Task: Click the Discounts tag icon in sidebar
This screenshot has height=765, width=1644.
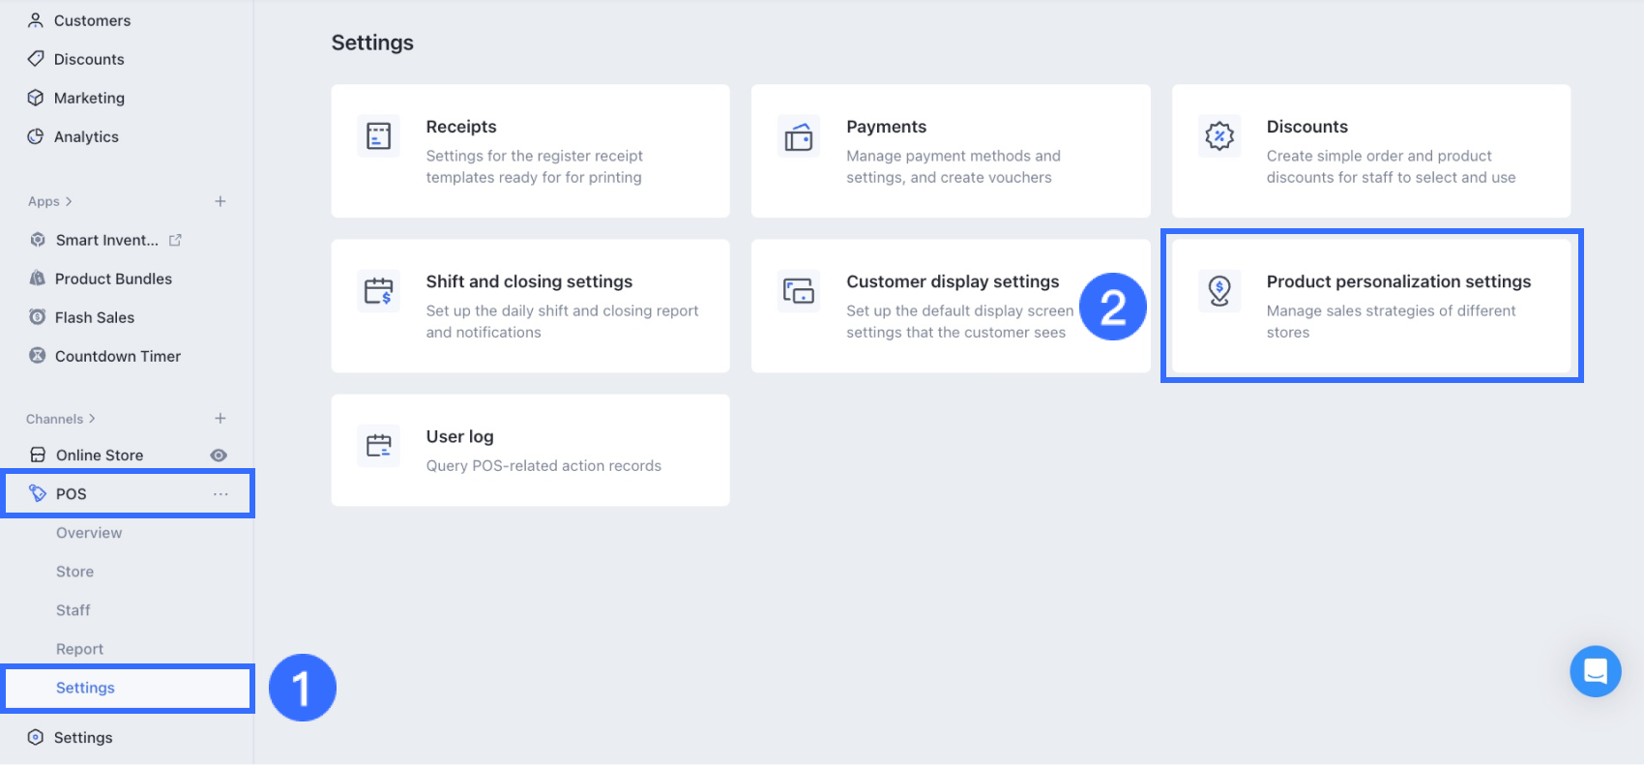Action: coord(36,59)
